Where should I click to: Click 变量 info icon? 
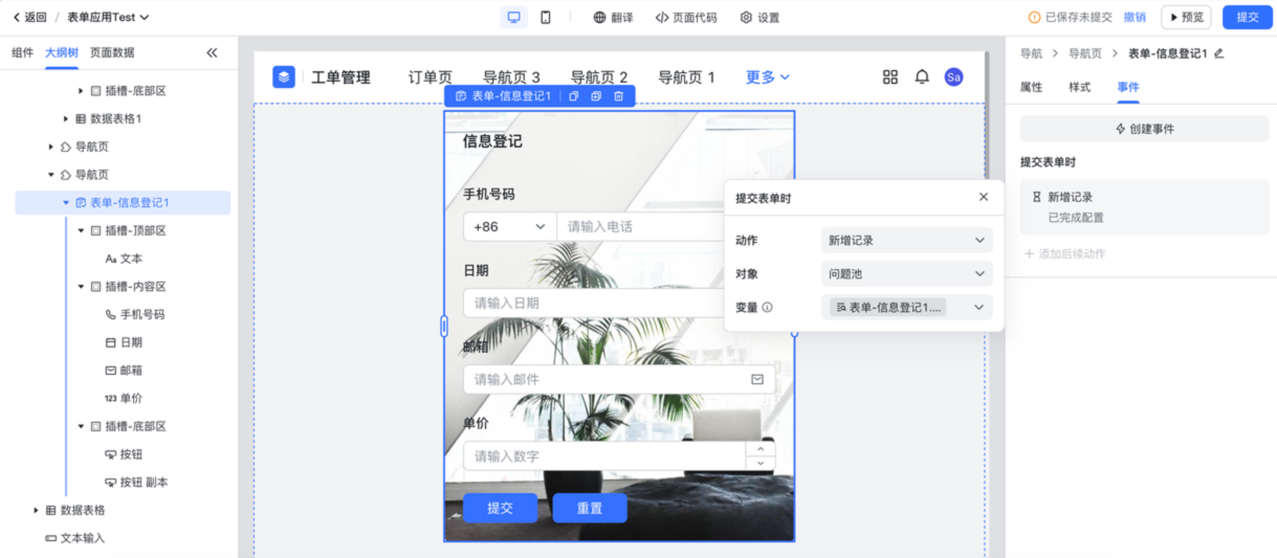pyautogui.click(x=767, y=307)
